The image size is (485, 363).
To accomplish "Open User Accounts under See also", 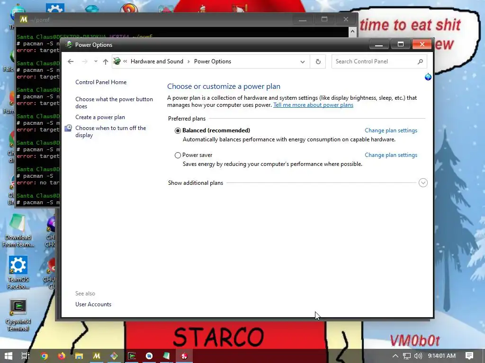I will point(93,304).
